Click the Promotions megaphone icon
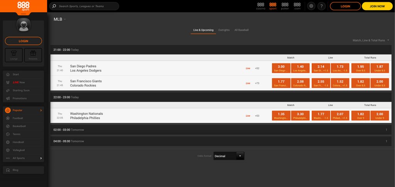This screenshot has width=395, height=187. 8,99
